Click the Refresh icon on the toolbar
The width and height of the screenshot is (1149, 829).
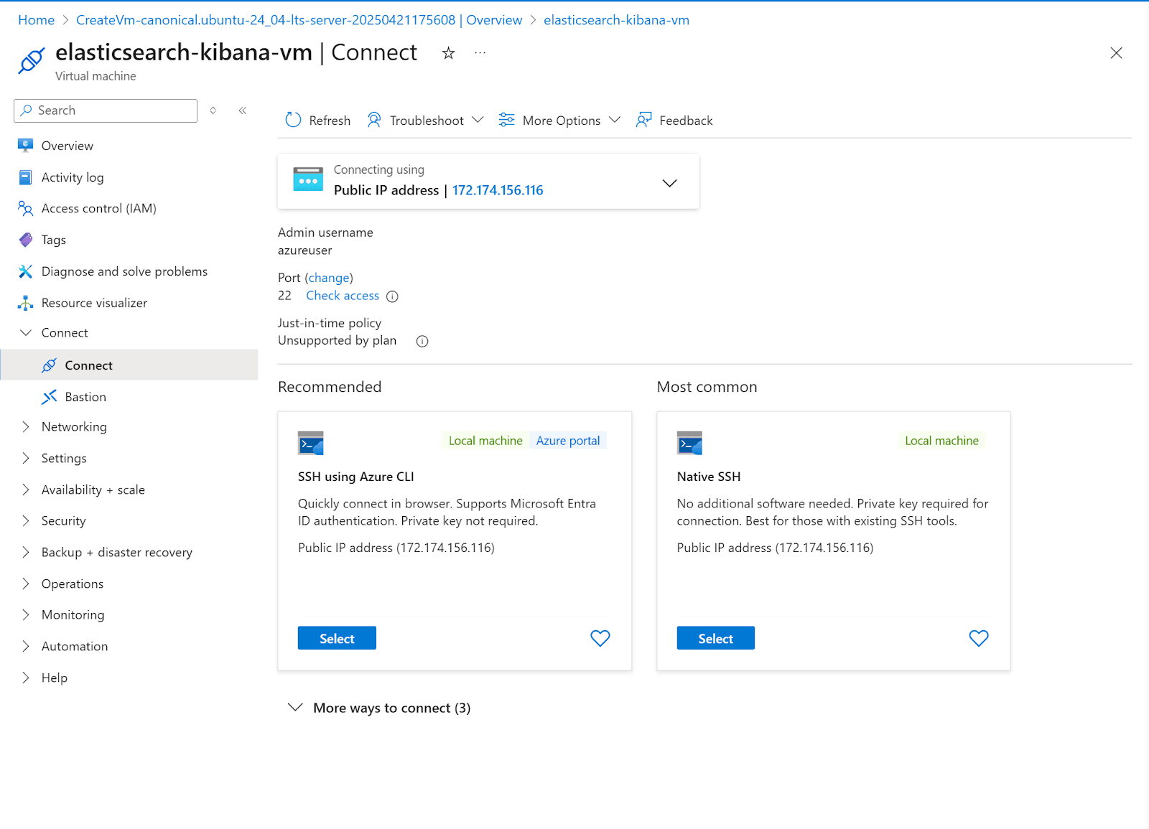click(293, 120)
